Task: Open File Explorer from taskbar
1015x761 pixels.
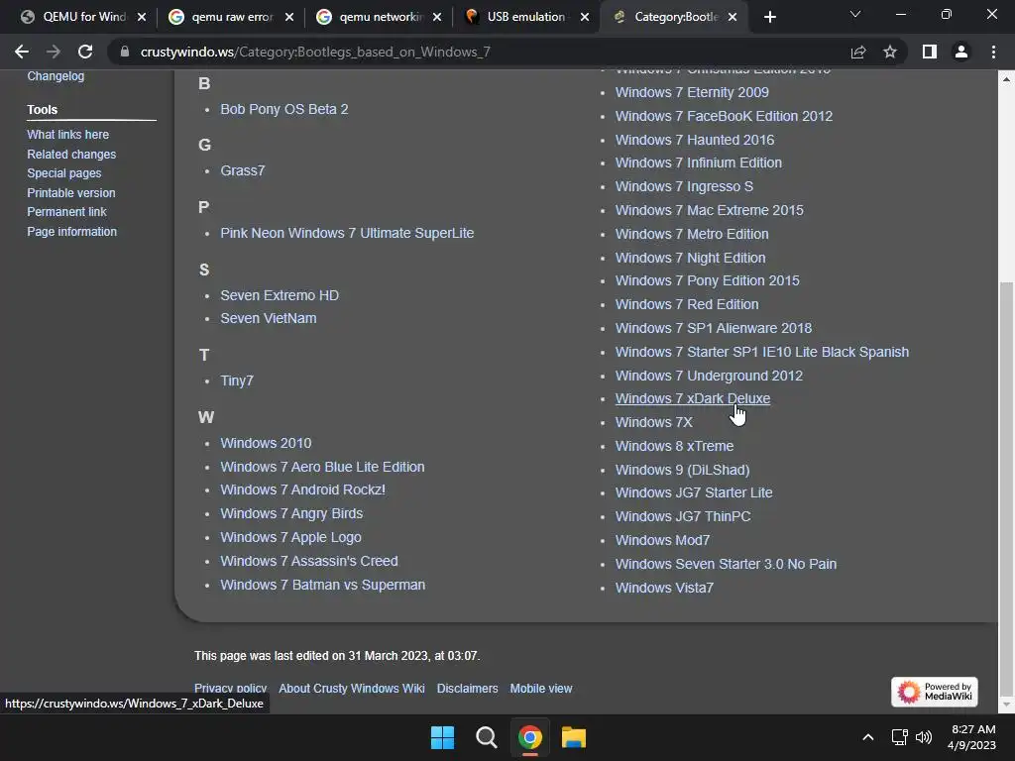Action: pyautogui.click(x=574, y=737)
